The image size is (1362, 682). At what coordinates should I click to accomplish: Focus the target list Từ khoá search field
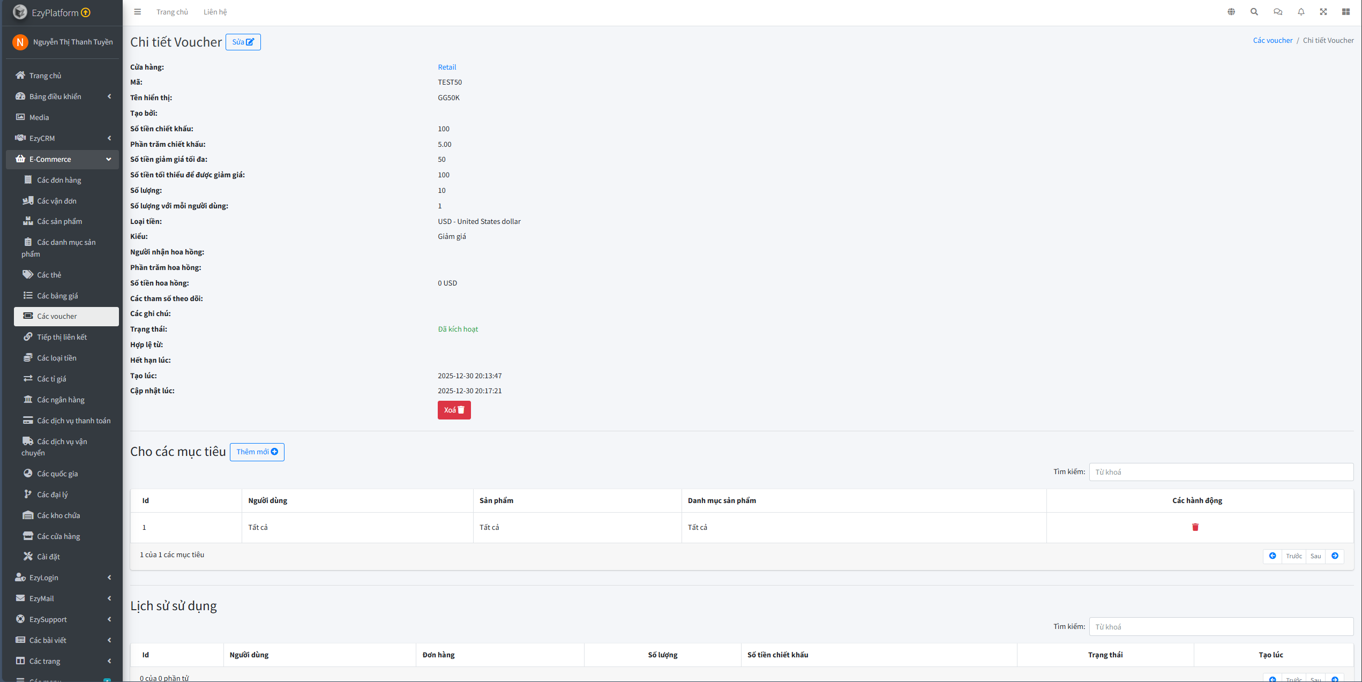(x=1221, y=472)
